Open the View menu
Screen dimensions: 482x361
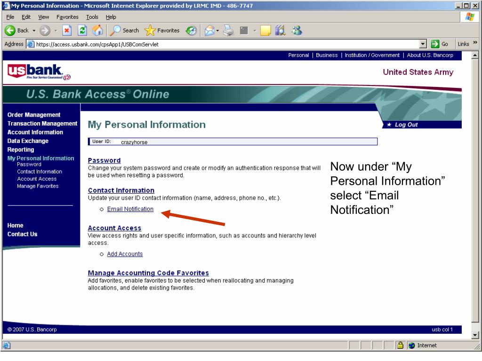coord(43,17)
